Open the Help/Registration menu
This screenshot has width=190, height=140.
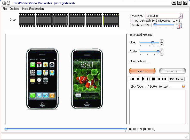[x=33, y=9]
